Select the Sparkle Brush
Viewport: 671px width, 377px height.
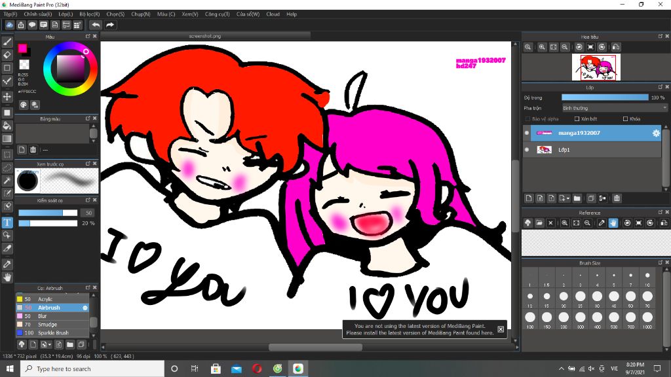52,333
